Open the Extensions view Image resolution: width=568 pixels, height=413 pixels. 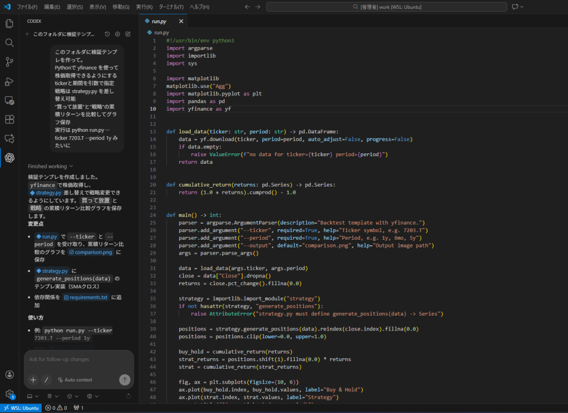click(9, 119)
